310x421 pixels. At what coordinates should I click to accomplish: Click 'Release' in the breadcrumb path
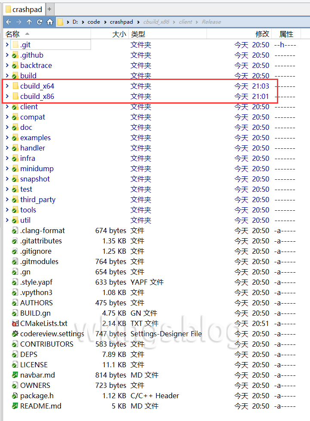click(x=211, y=22)
